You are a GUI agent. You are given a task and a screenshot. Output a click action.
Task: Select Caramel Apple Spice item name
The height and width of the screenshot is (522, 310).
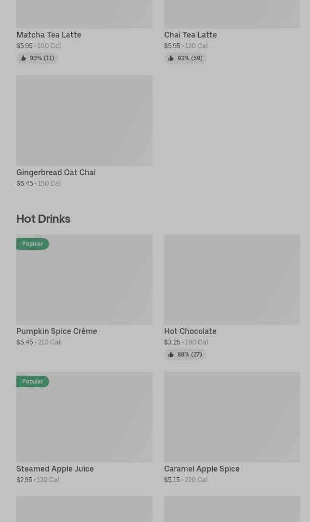[x=202, y=469]
